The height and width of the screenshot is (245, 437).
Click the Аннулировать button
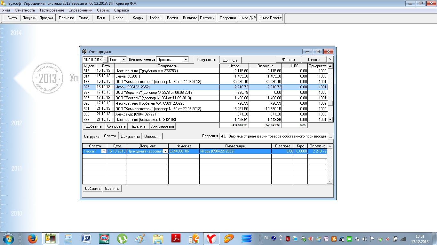pos(163,126)
